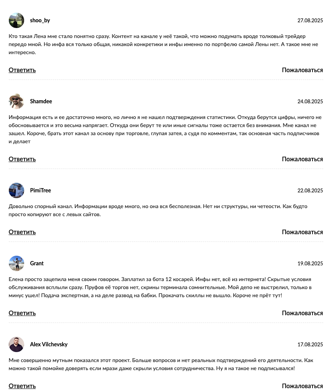329x392 pixels.
Task: Click Grant's beach avatar photo
Action: click(16, 263)
